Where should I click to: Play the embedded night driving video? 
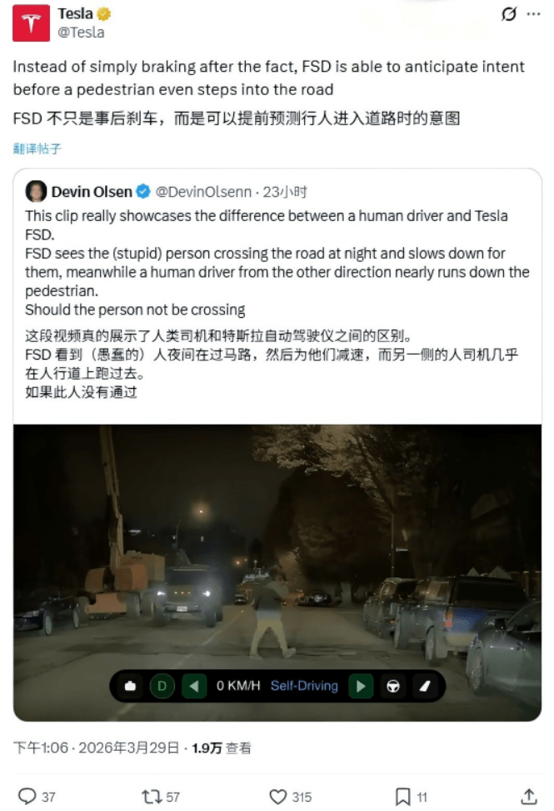click(x=277, y=572)
